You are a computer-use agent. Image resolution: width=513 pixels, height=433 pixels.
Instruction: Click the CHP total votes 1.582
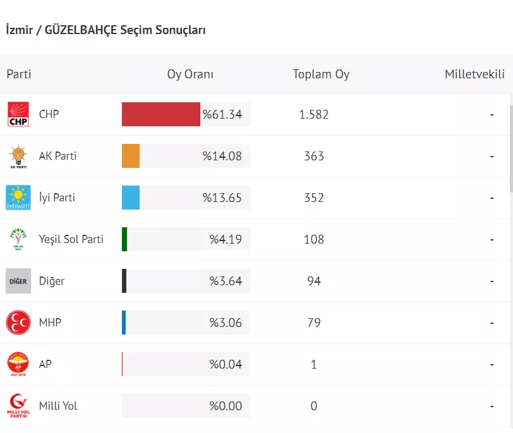[x=314, y=114]
